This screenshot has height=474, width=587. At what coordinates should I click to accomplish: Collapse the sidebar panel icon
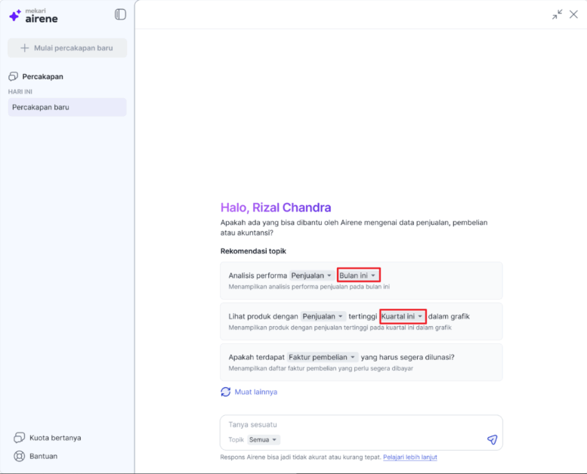coord(120,14)
